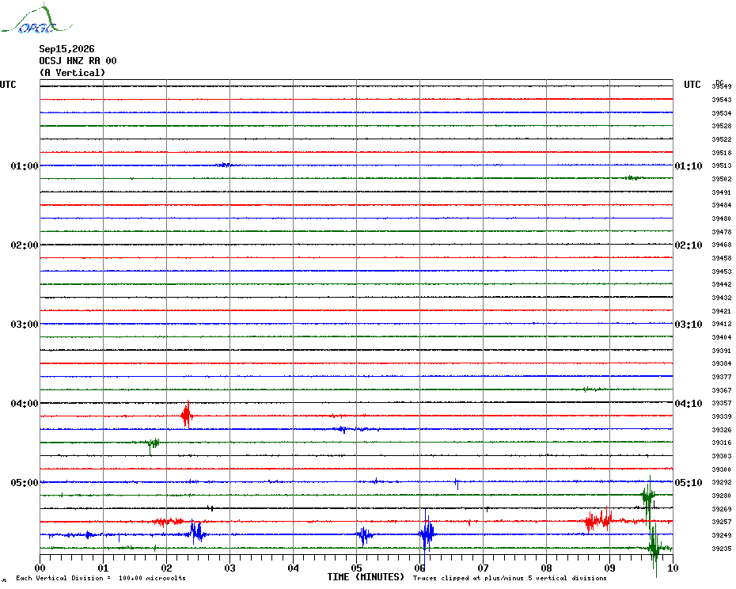The width and height of the screenshot is (736, 589).
Task: Click the 03:00 UTC time label
Action: coord(25,325)
